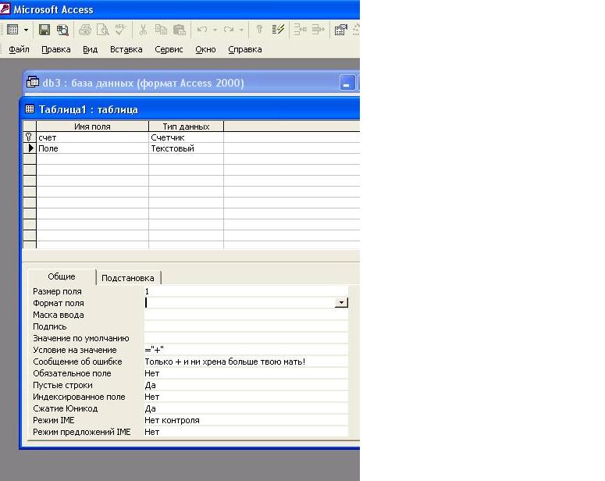
Task: Expand the Undo history dropdown
Action: pyautogui.click(x=215, y=30)
